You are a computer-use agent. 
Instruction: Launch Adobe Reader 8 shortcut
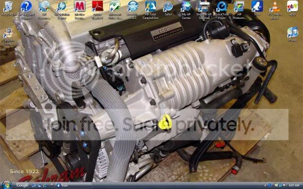click(x=98, y=10)
